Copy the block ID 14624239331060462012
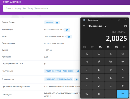 point(69,37)
